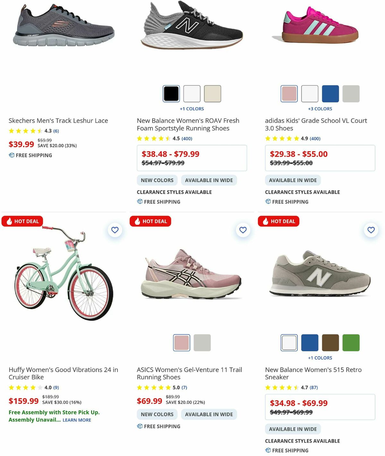Click LEARN MORE under the Huffy bike
The height and width of the screenshot is (456, 385).
pyautogui.click(x=76, y=420)
